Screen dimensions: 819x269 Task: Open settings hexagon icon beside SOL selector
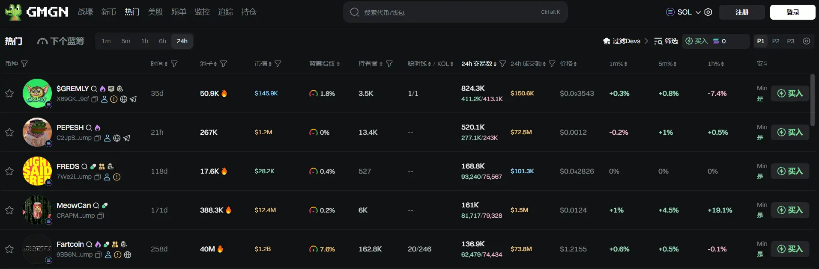point(708,12)
